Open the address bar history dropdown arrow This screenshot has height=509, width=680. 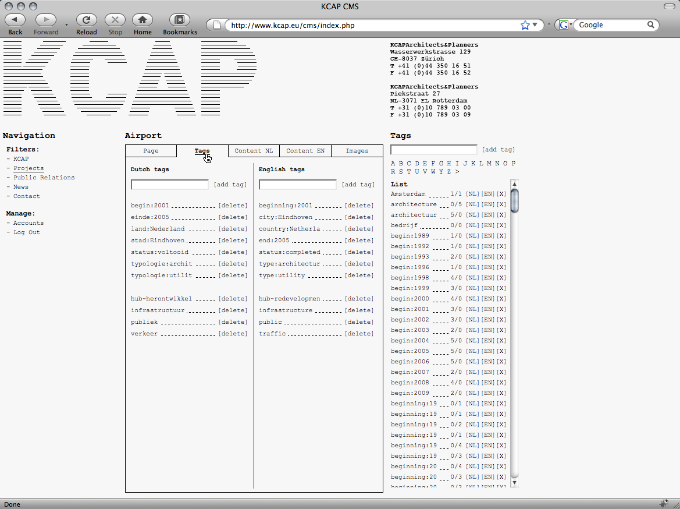coord(535,25)
